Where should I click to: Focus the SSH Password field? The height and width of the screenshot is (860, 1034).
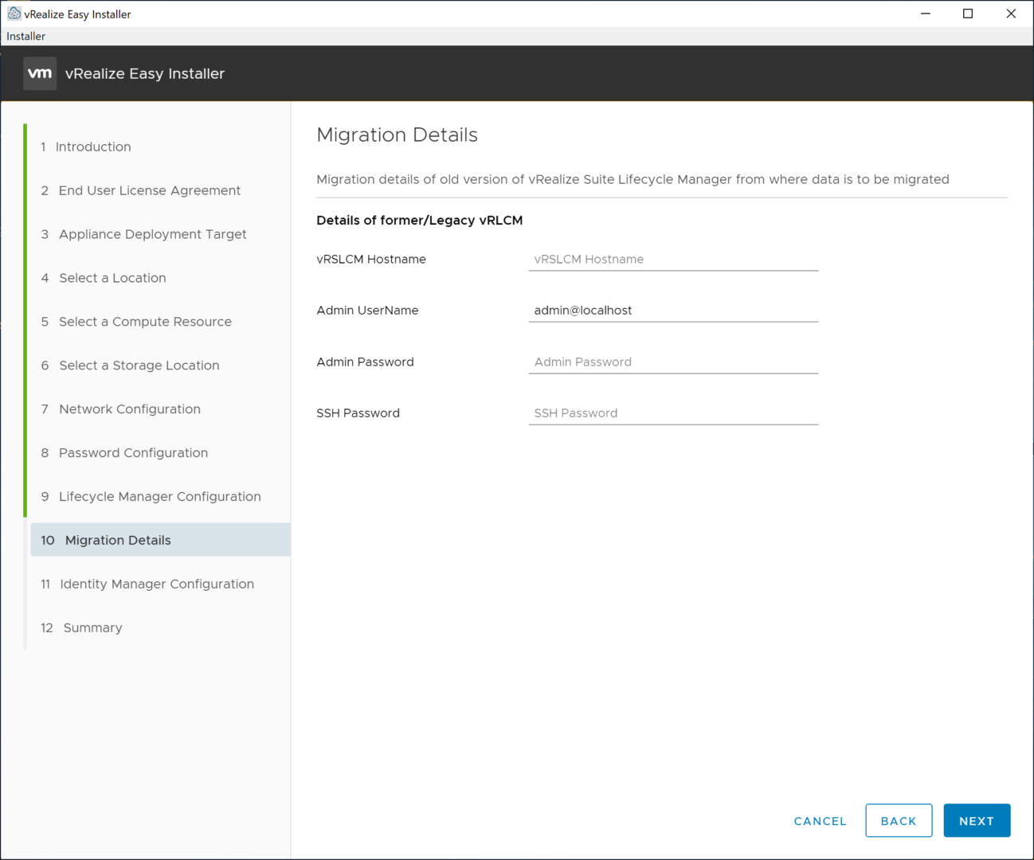(672, 413)
